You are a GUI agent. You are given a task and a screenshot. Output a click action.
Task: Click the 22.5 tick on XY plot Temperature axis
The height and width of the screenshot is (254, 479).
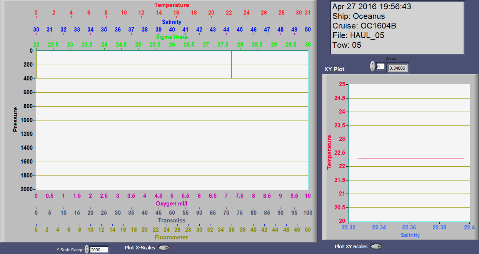(x=340, y=153)
